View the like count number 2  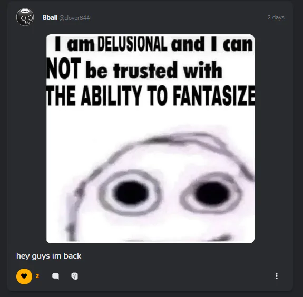point(37,276)
